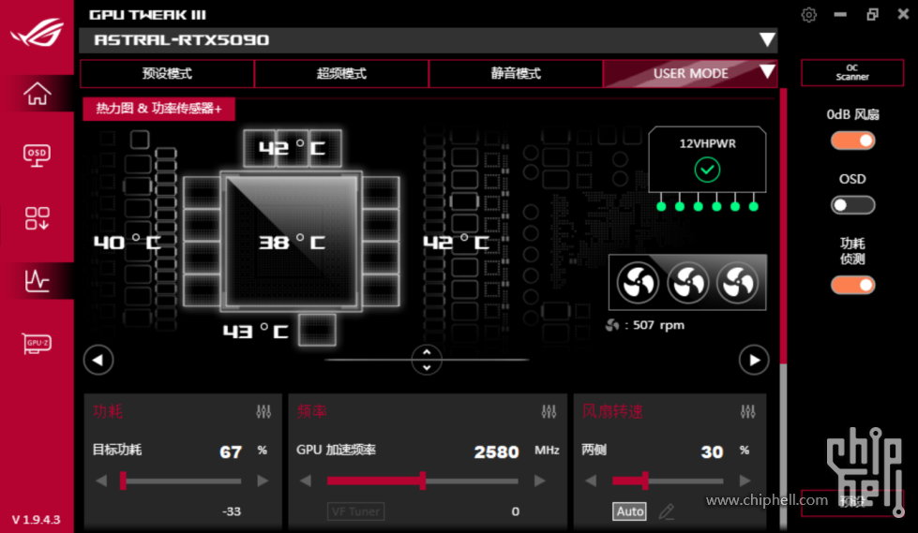
Task: Increase fan speed with right arrow
Action: [x=745, y=481]
